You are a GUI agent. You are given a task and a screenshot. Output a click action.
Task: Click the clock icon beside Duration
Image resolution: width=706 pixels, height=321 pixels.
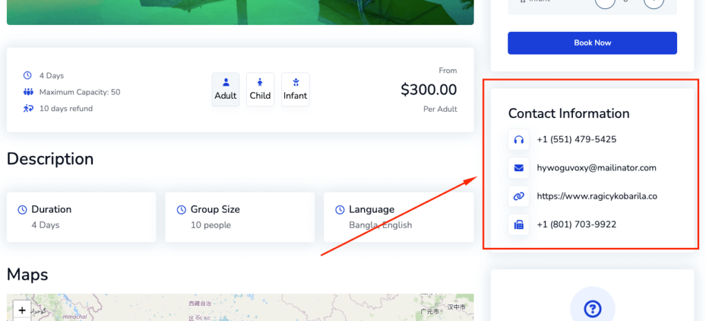click(x=22, y=210)
